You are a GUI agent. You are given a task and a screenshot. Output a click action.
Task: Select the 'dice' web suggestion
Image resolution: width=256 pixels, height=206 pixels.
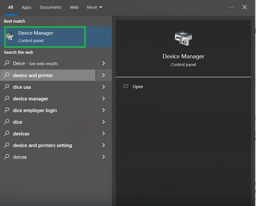coord(48,122)
